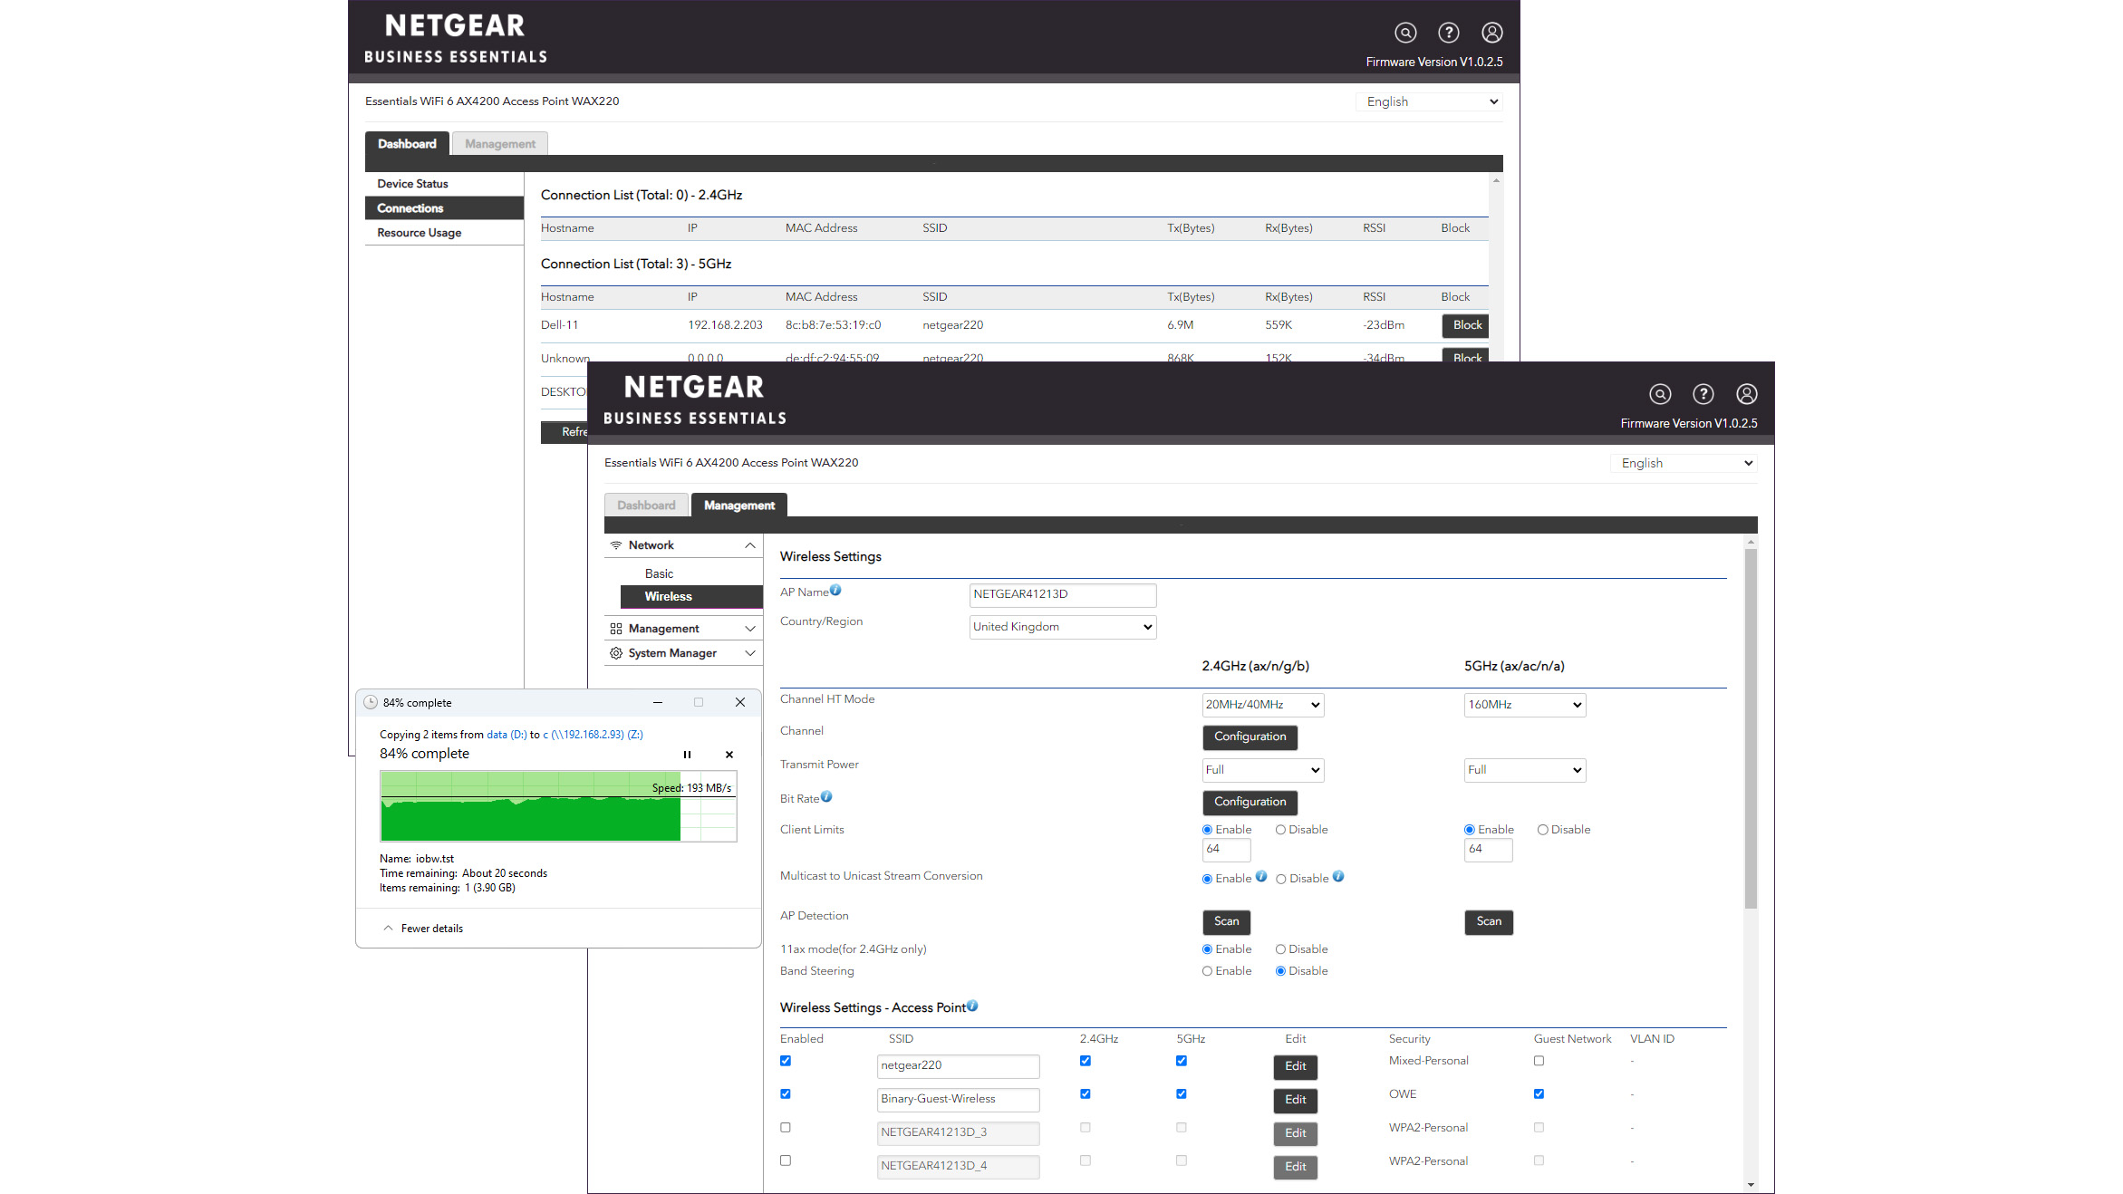
Task: Open Resource Usage in back window sidebar
Action: pyautogui.click(x=444, y=233)
